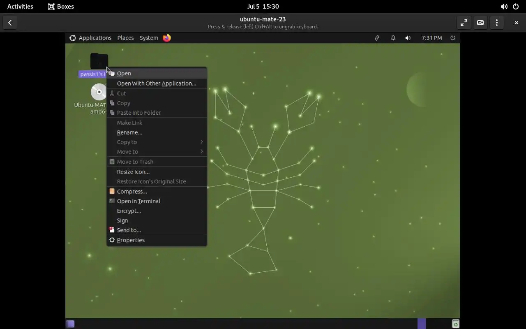Toggle fullscreen in the Boxes header bar
The width and height of the screenshot is (526, 329).
pos(464,23)
